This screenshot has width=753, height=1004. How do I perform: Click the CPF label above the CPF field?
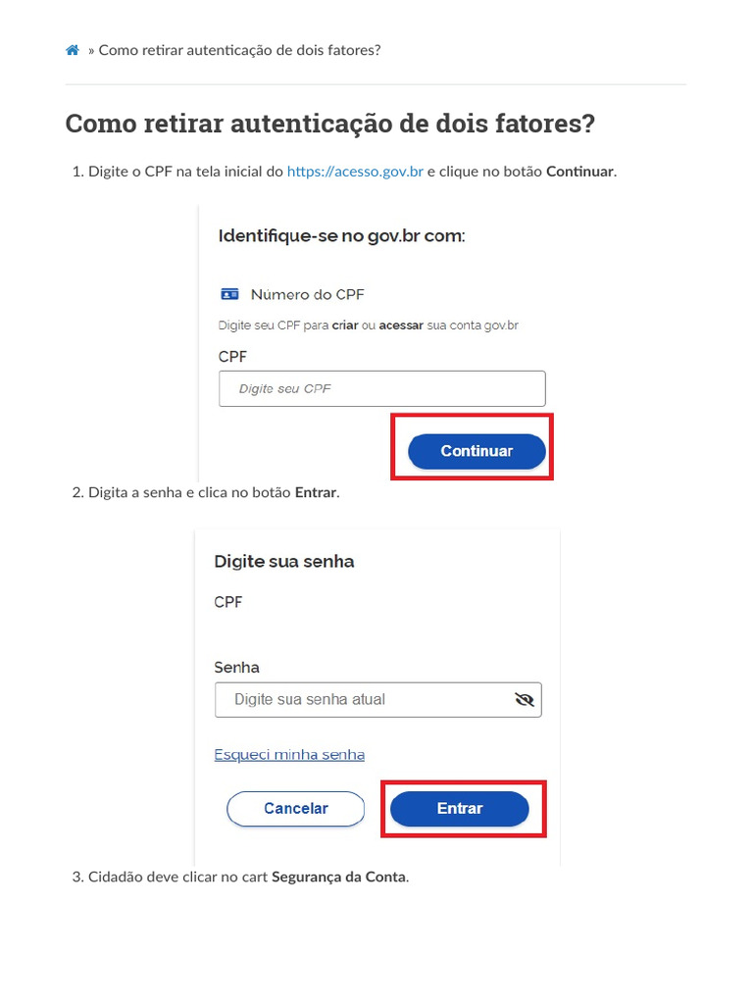coord(232,357)
